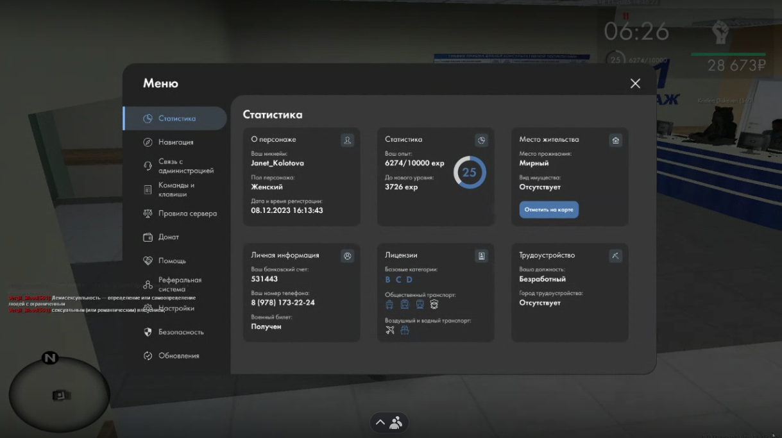The image size is (782, 438).
Task: Click the headset icon for Связь с администрацией
Action: click(148, 166)
